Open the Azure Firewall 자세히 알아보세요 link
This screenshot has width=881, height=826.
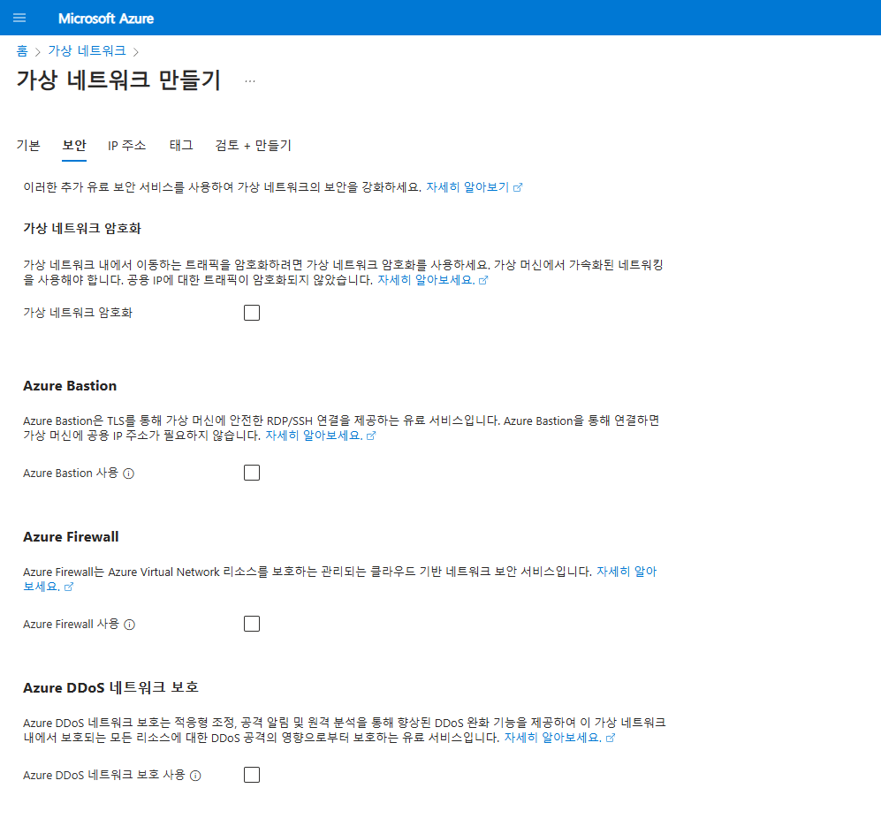[x=627, y=572]
